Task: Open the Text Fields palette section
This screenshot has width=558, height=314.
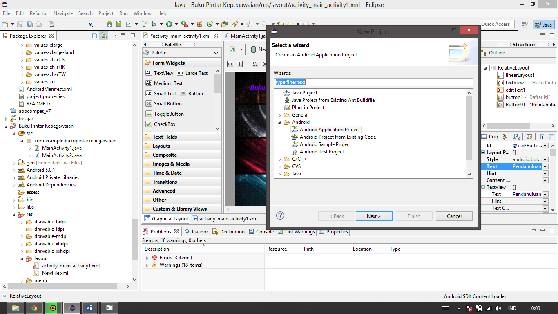Action: (x=182, y=137)
